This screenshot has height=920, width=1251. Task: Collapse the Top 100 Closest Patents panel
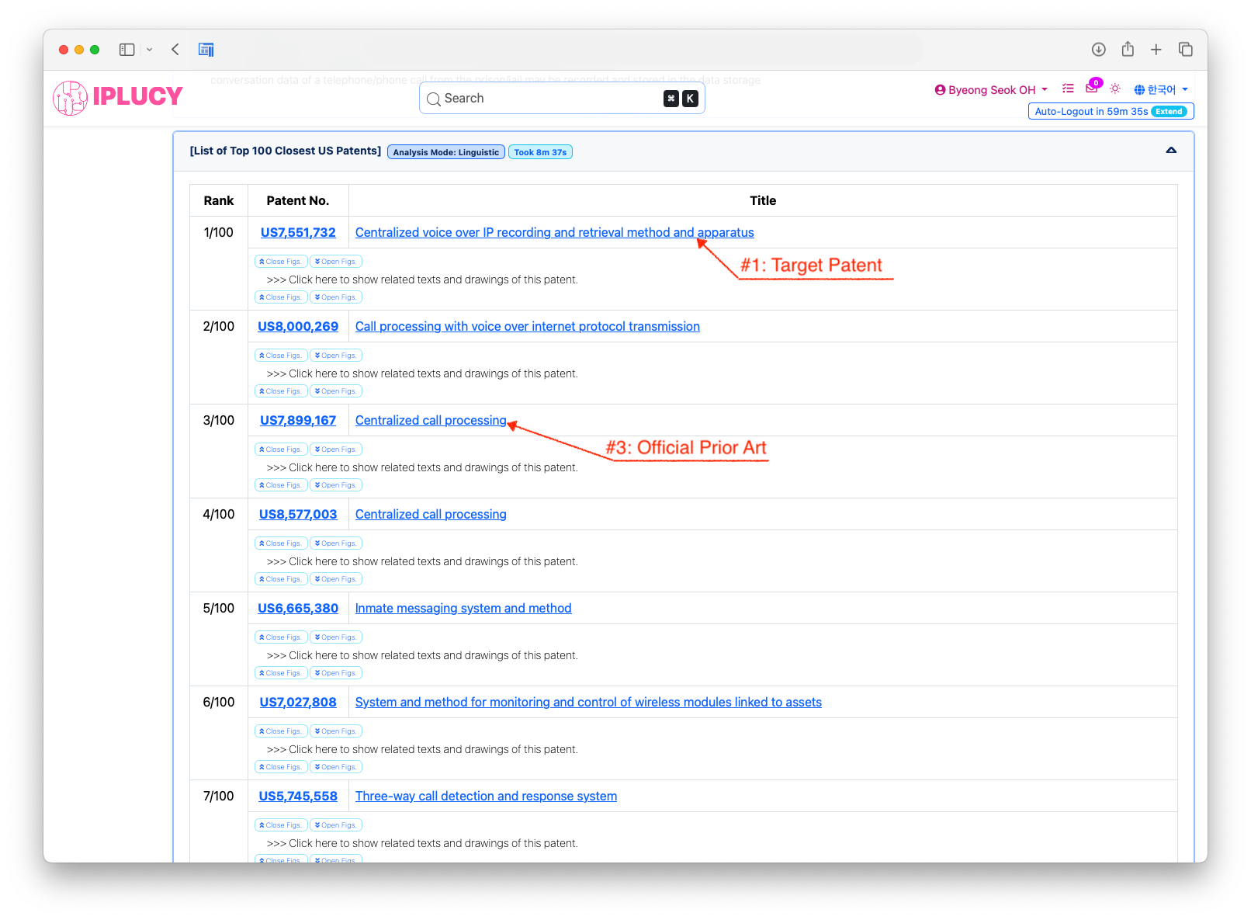click(1171, 151)
